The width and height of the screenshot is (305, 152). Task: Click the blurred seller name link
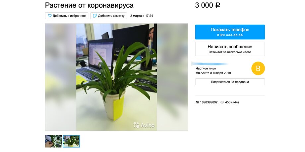coord(210,63)
